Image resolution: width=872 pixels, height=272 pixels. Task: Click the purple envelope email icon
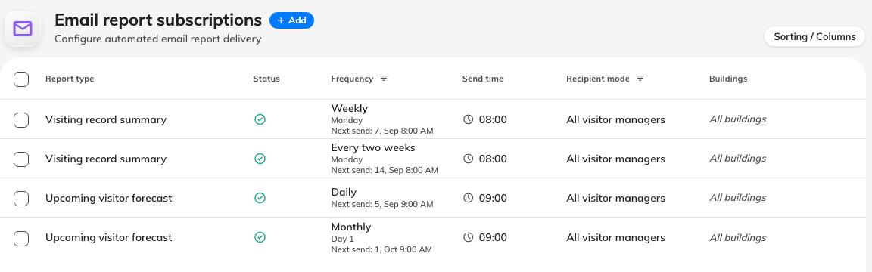click(23, 29)
